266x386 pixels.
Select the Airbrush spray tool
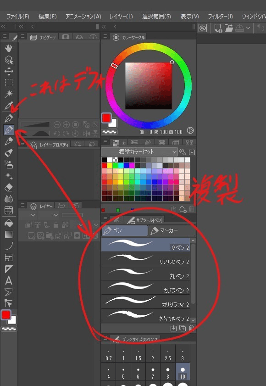click(9, 164)
